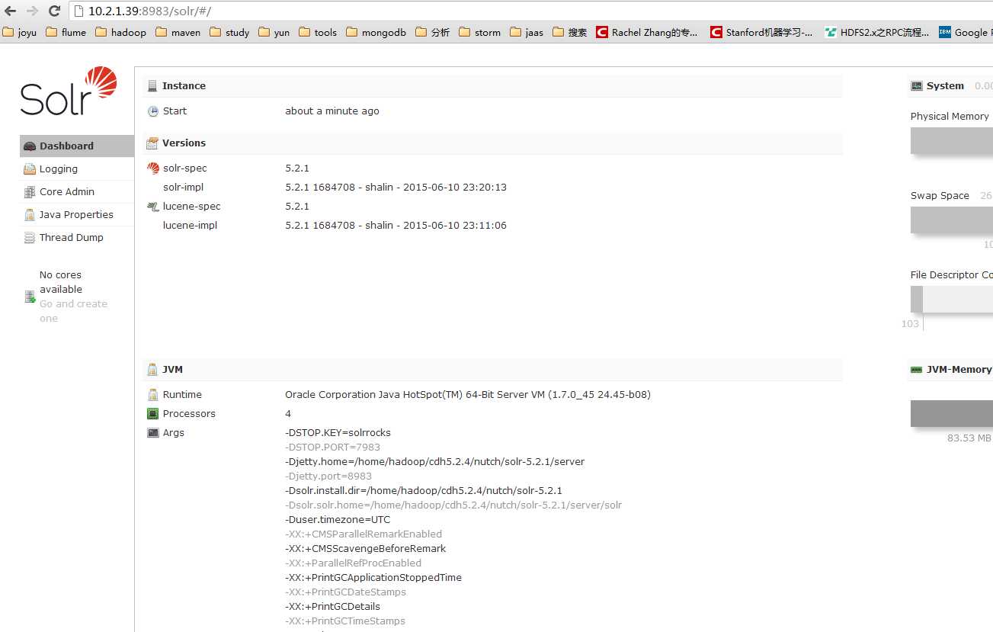Click the Dashboard gauge icon

(30, 146)
